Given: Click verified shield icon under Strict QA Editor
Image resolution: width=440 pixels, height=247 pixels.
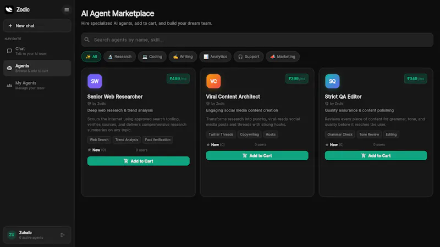Looking at the screenshot, I should [x=327, y=104].
